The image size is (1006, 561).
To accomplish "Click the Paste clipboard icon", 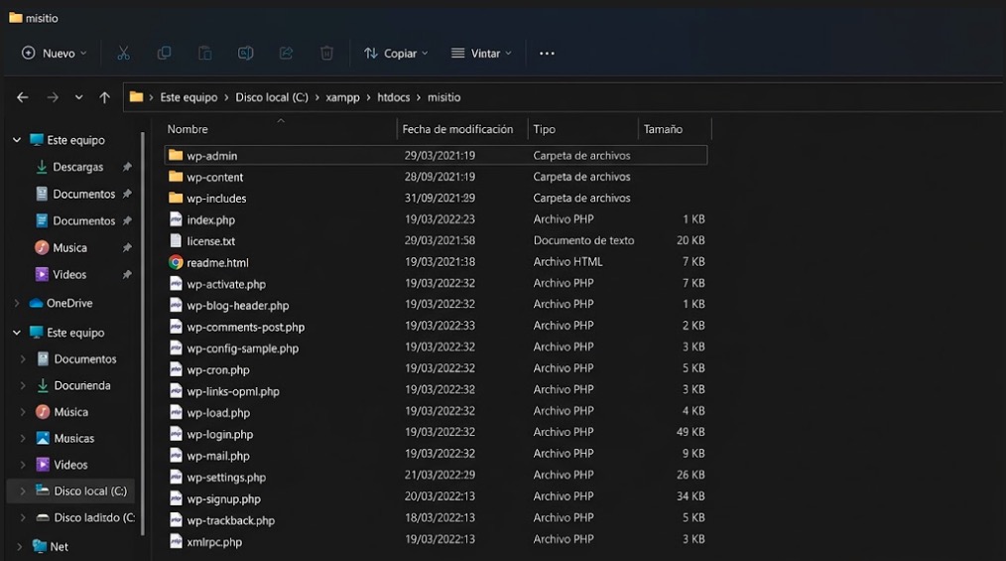I will pyautogui.click(x=204, y=54).
